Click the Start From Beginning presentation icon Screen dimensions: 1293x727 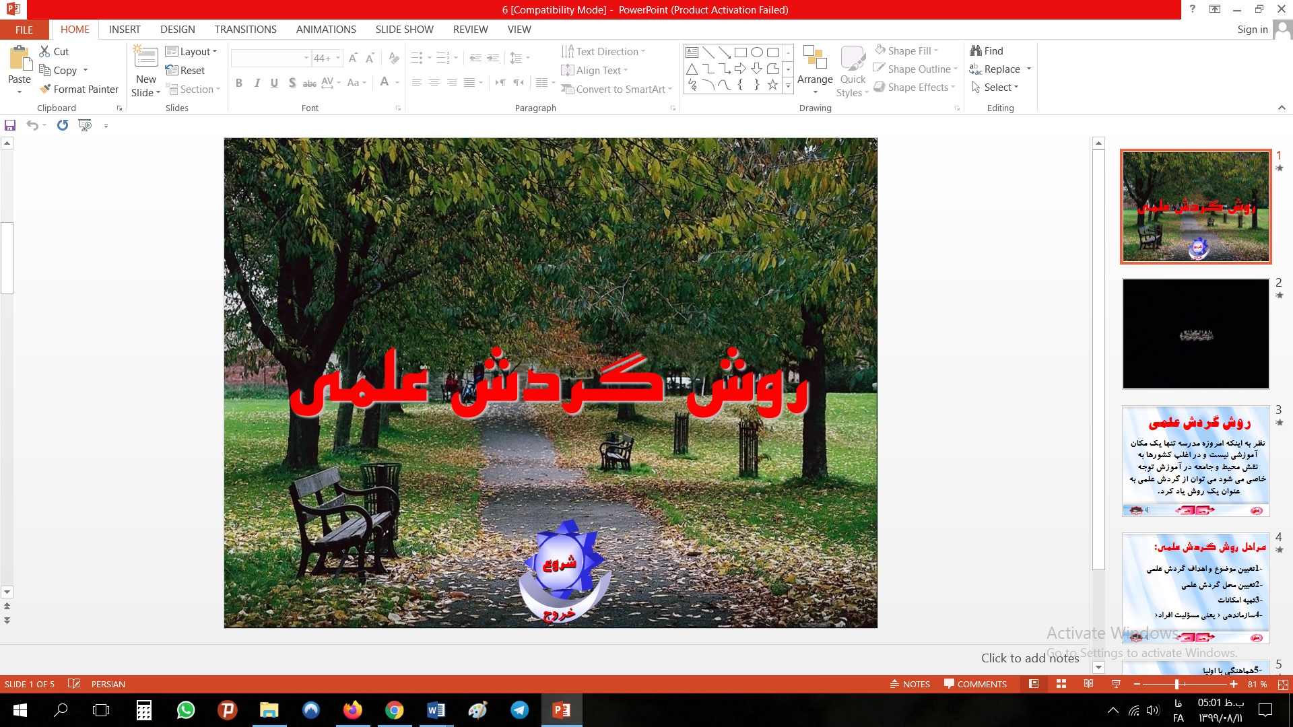click(85, 125)
